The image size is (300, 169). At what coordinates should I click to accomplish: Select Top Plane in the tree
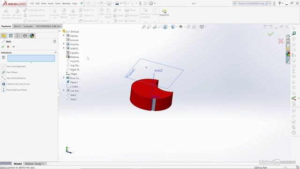[x=73, y=65]
